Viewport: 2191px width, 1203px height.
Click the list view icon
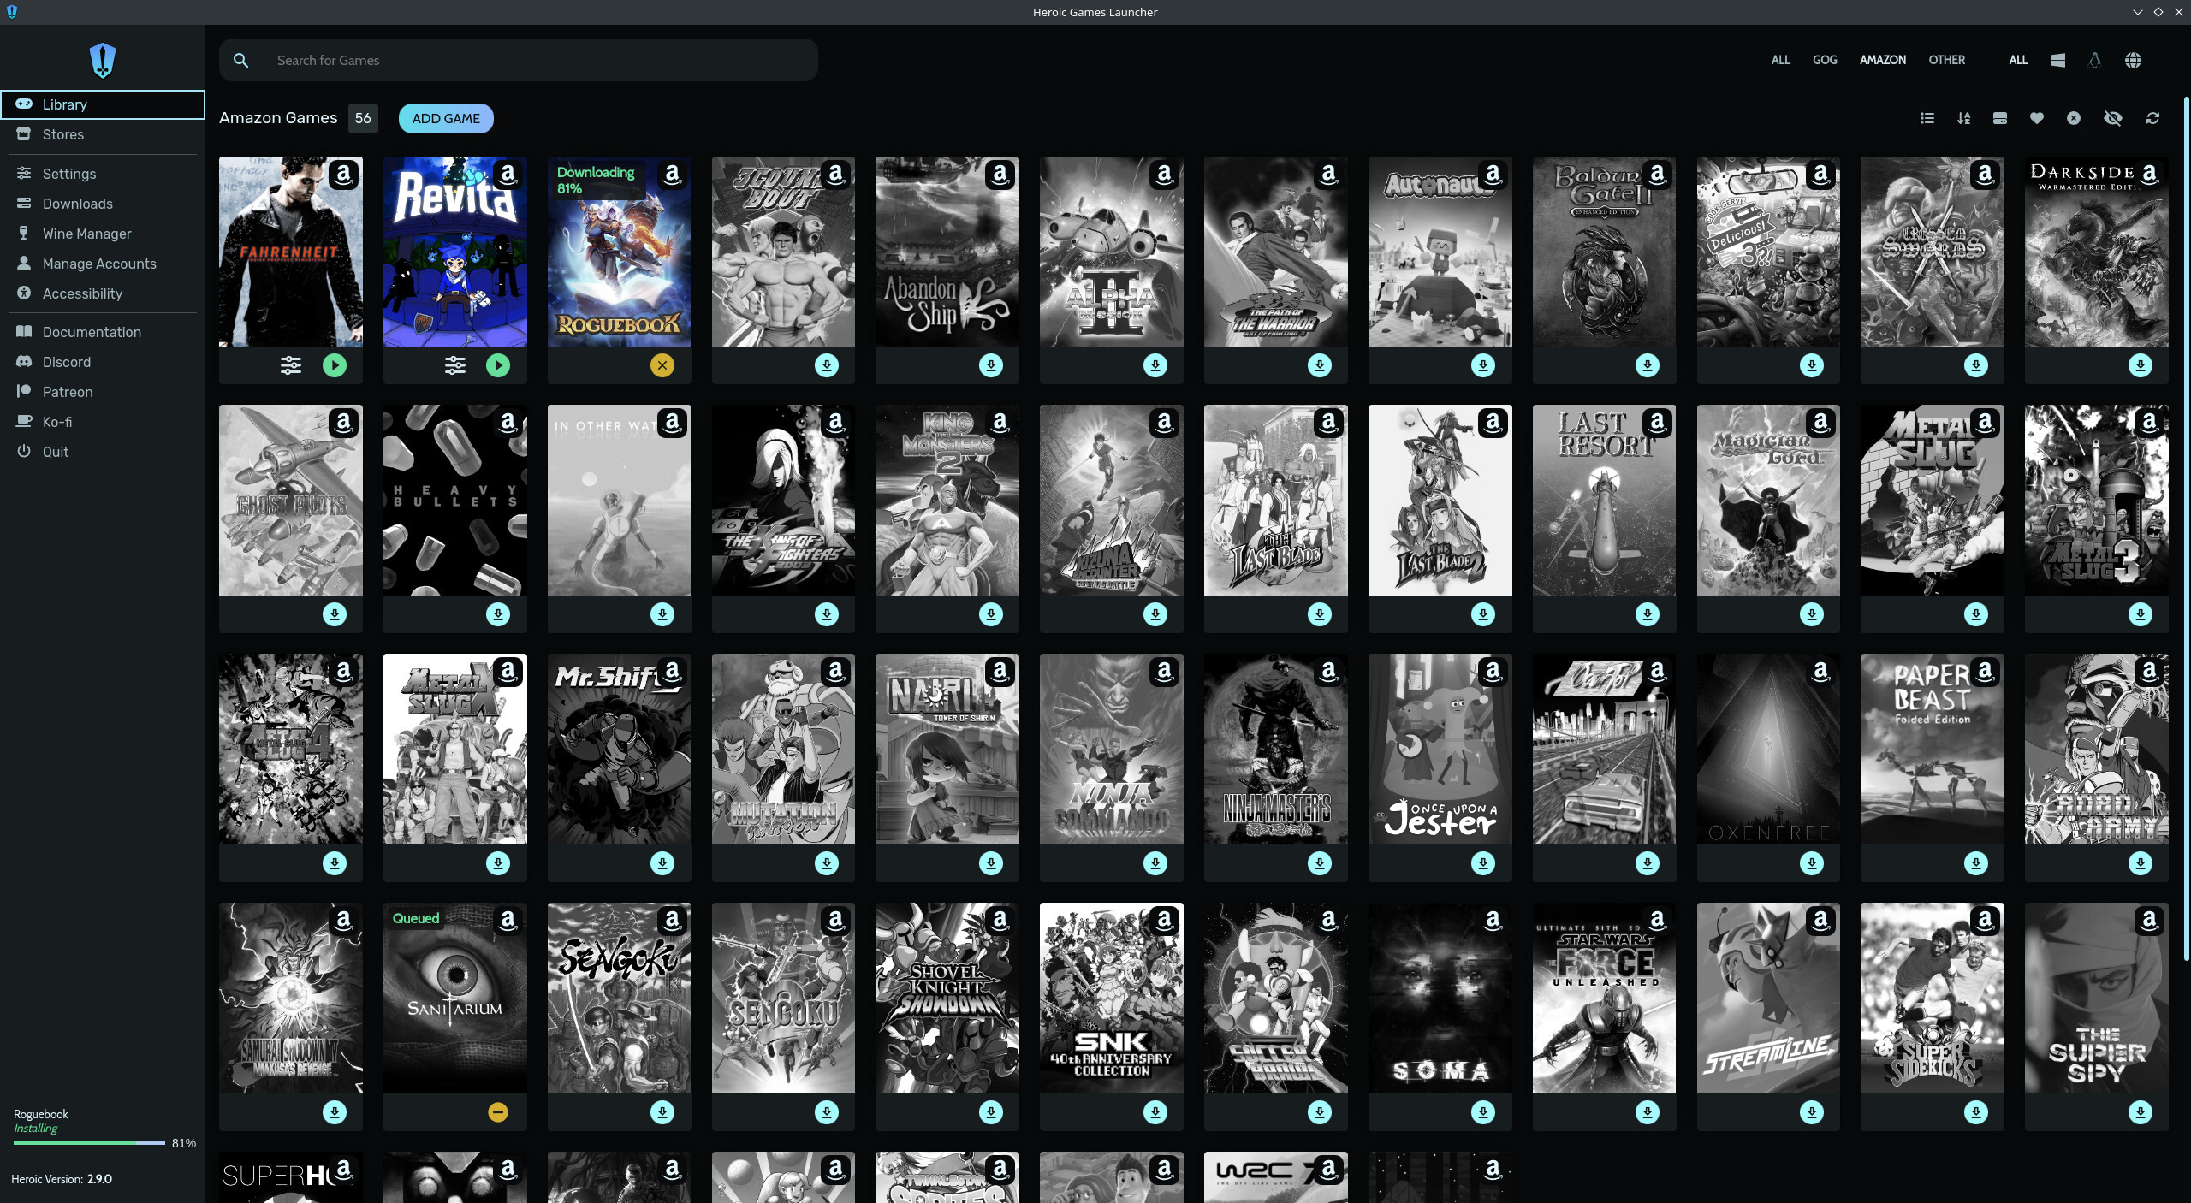1927,117
